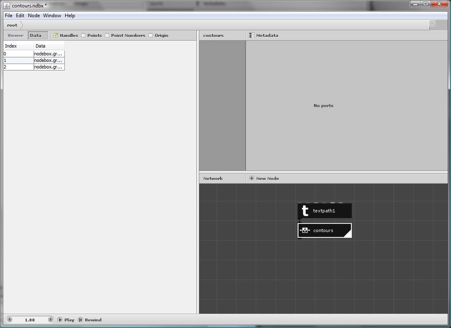Image resolution: width=451 pixels, height=328 pixels.
Task: Step the frame forward with right arrow
Action: [51, 320]
